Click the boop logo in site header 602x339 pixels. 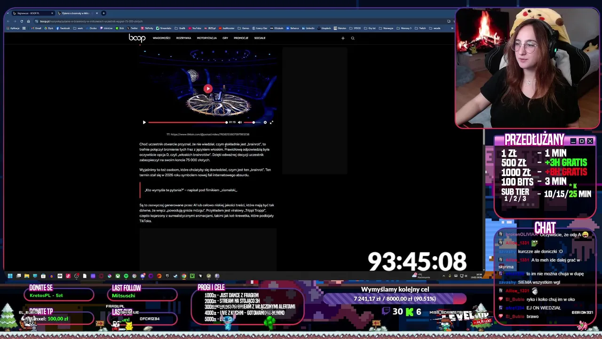tap(137, 38)
